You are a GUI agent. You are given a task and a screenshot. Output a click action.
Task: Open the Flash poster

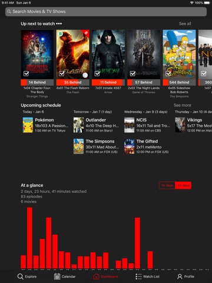[73, 54]
